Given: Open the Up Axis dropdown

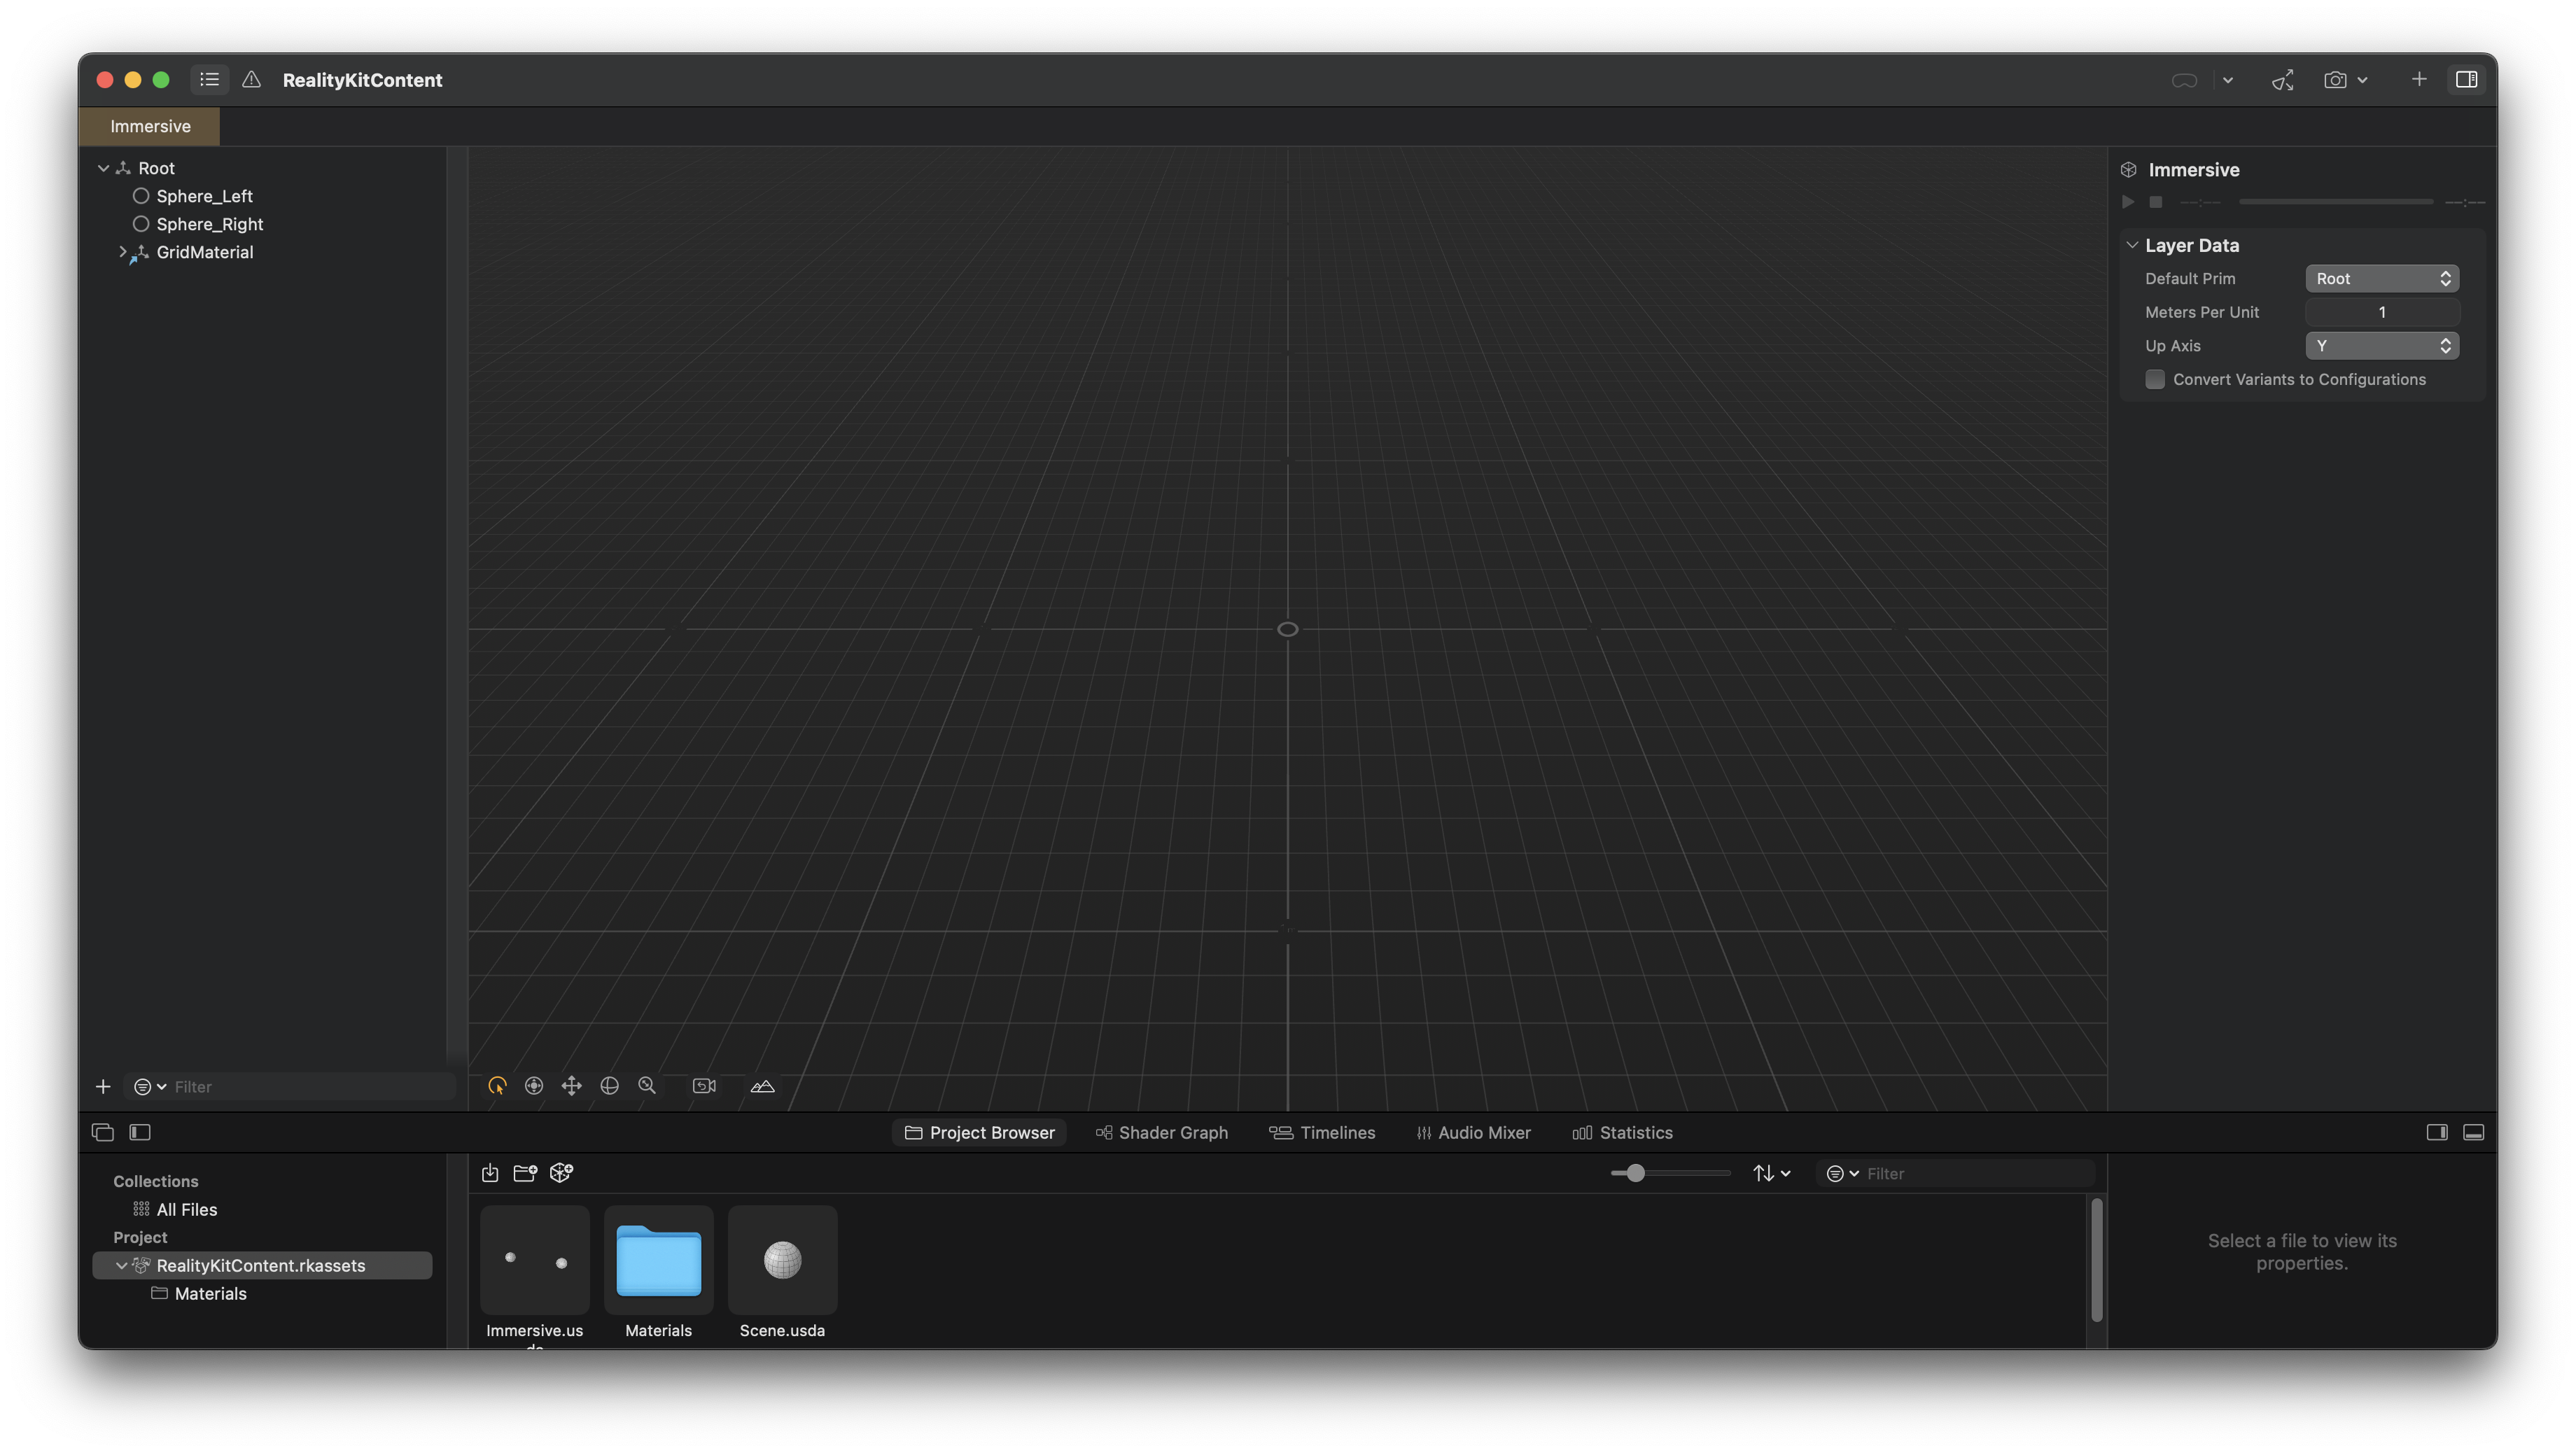Looking at the screenshot, I should tap(2381, 346).
